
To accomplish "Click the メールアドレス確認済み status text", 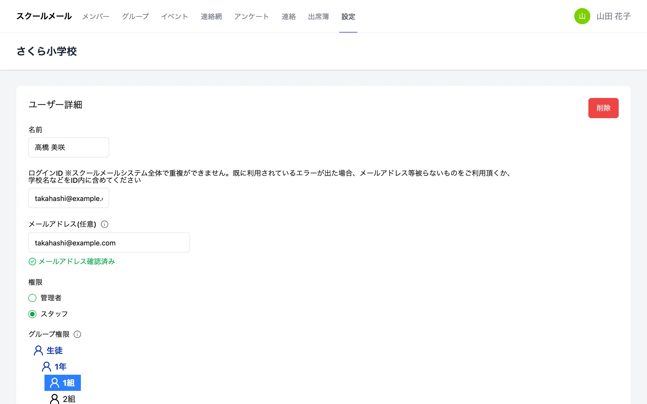I will (77, 262).
